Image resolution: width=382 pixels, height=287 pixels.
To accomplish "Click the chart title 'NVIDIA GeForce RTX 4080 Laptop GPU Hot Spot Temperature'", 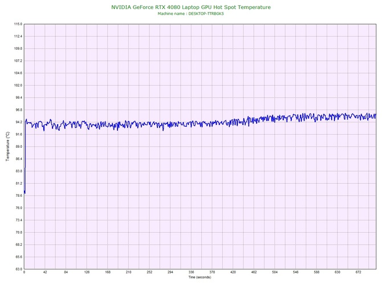I will tap(191, 7).
